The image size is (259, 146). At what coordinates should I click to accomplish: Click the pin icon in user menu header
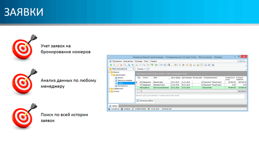(x=133, y=69)
